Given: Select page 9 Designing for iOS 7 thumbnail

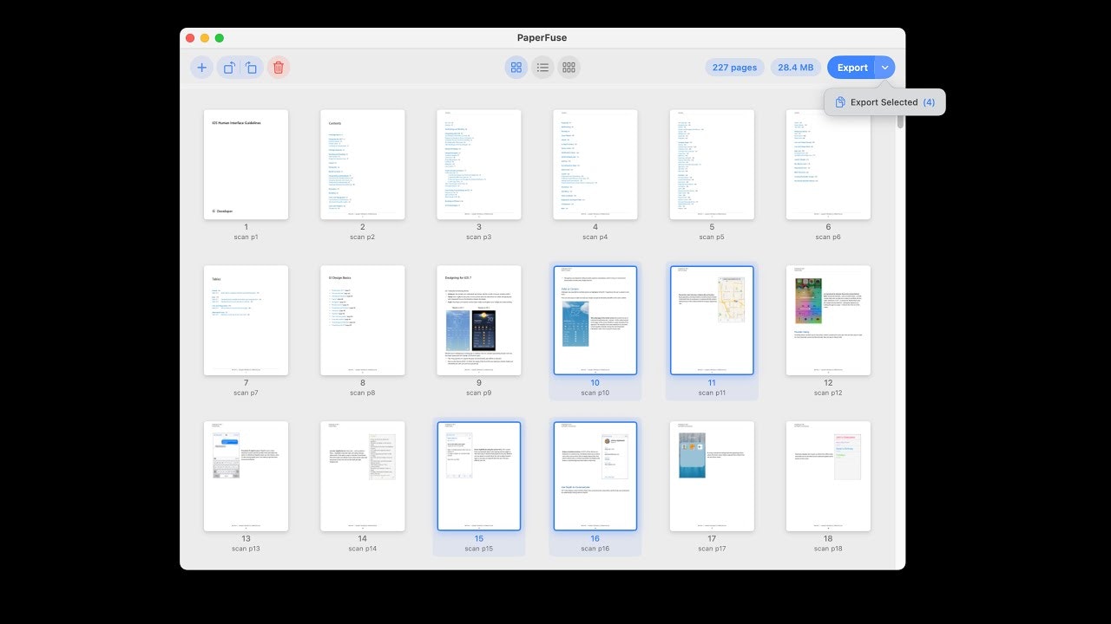Looking at the screenshot, I should coord(479,321).
